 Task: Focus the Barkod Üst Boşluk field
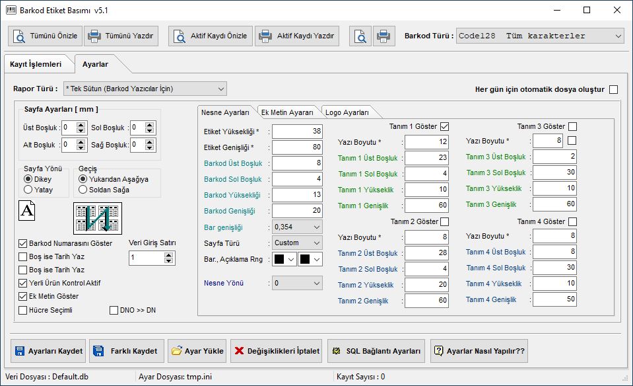point(297,163)
